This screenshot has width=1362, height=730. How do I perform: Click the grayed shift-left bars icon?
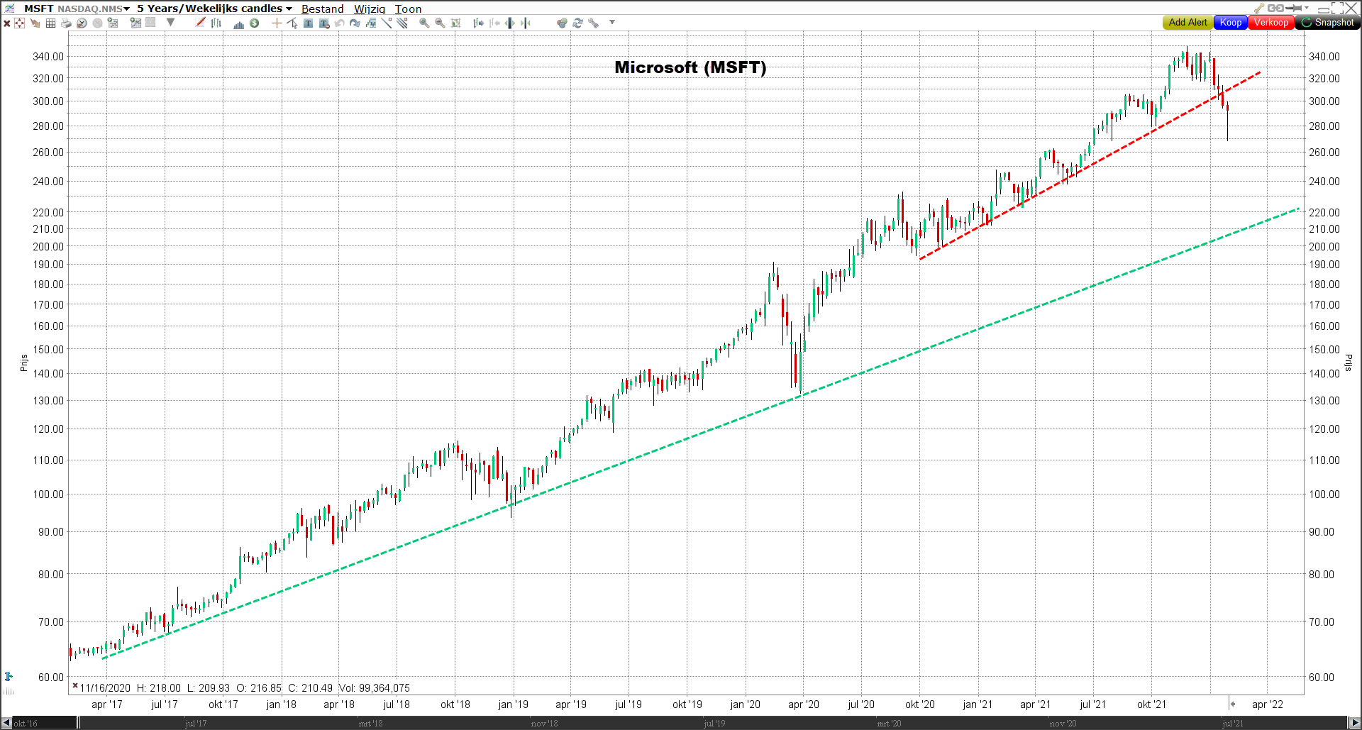[494, 23]
